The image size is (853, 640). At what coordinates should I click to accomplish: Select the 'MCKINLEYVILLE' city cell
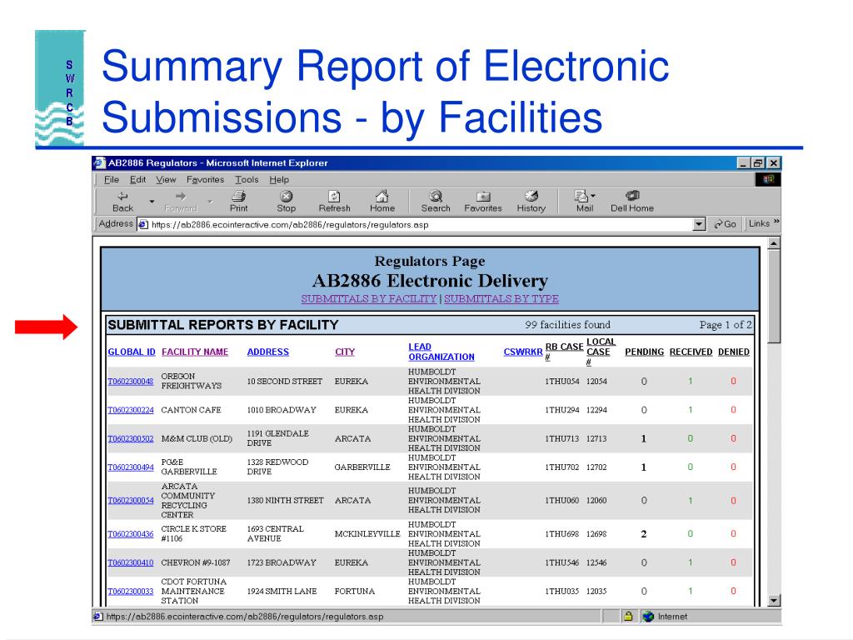(367, 534)
